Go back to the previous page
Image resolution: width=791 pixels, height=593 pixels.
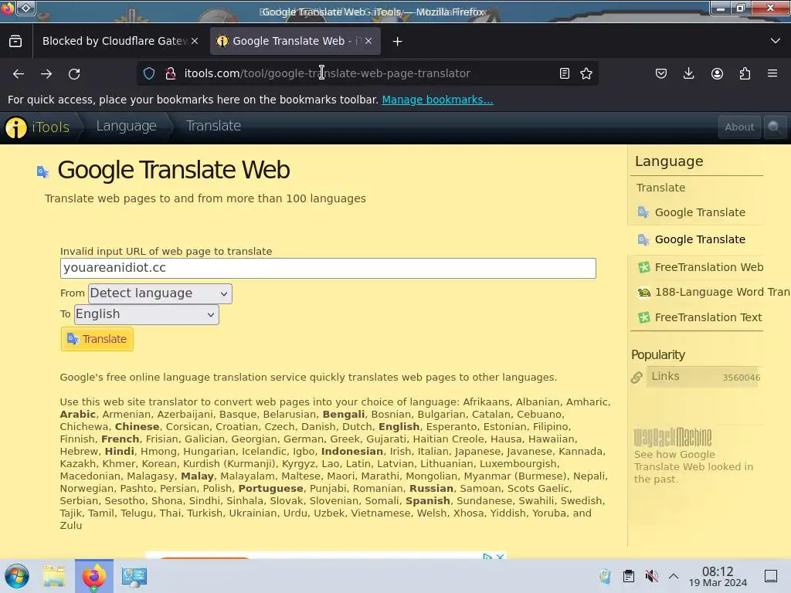19,73
